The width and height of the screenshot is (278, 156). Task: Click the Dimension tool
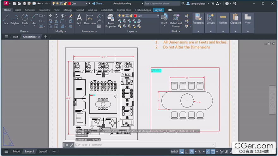90,19
